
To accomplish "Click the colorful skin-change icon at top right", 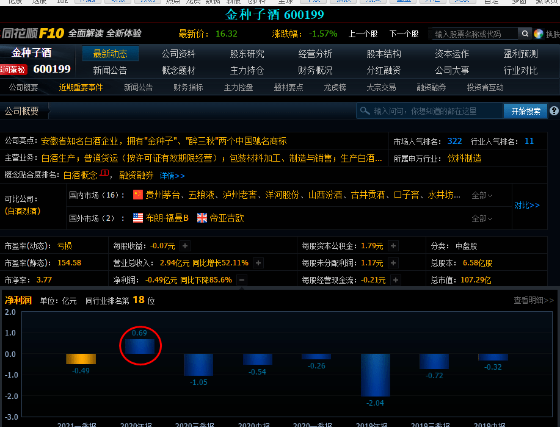I will click(x=539, y=34).
